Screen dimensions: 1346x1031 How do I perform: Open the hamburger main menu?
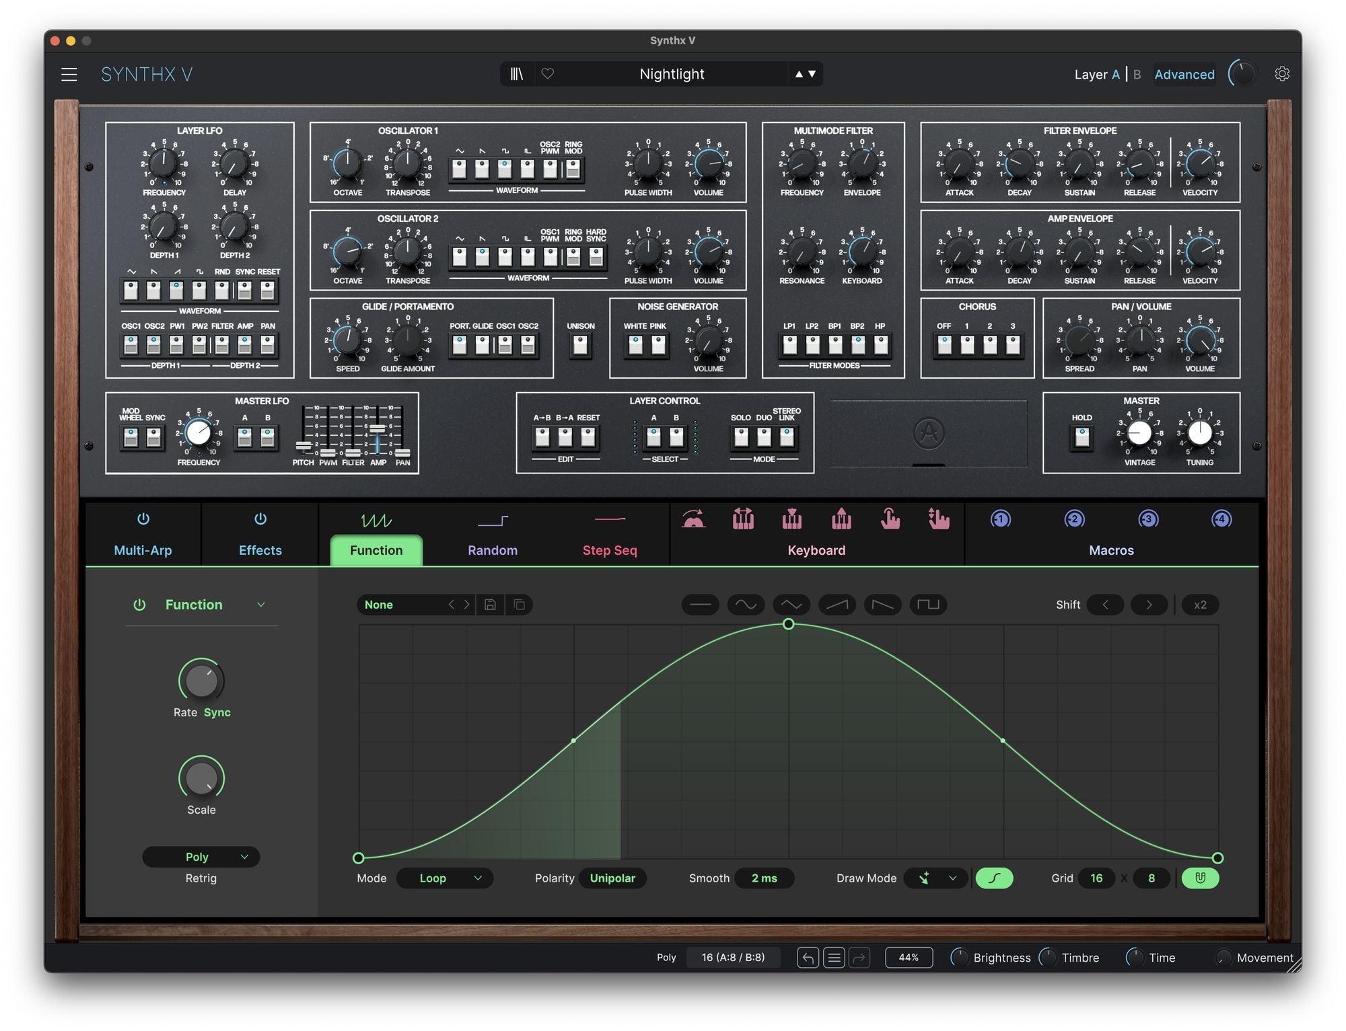pos(69,74)
